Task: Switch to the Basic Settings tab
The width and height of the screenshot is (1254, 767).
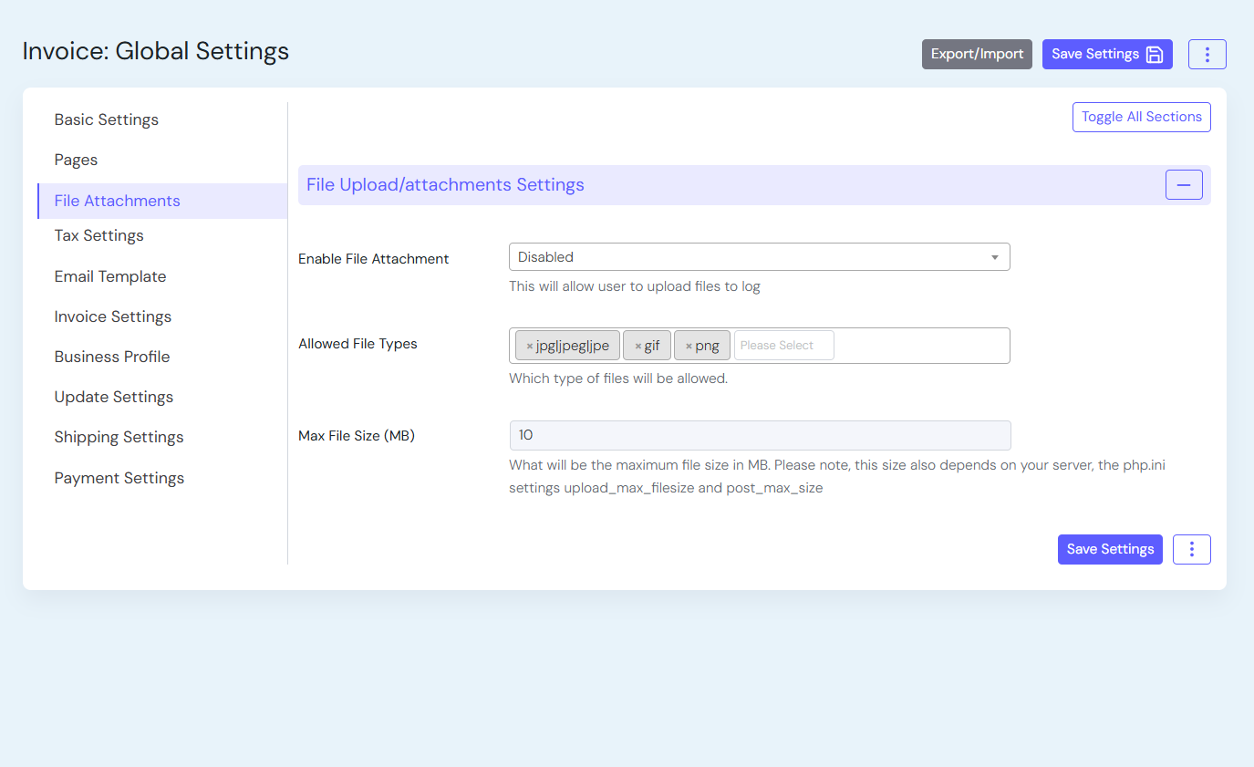Action: (x=107, y=119)
